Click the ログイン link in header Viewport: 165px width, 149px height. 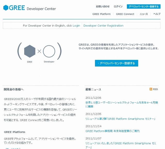click(118, 6)
